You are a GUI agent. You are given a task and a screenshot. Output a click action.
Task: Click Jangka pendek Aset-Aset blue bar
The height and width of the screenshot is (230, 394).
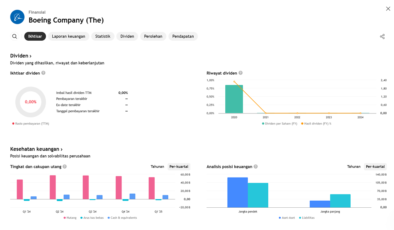pos(237,192)
